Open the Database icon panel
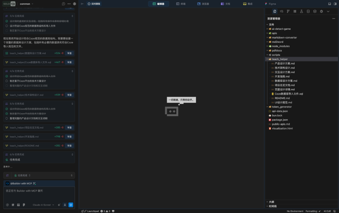Image resolution: width=339 pixels, height=213 pixels. click(x=308, y=11)
